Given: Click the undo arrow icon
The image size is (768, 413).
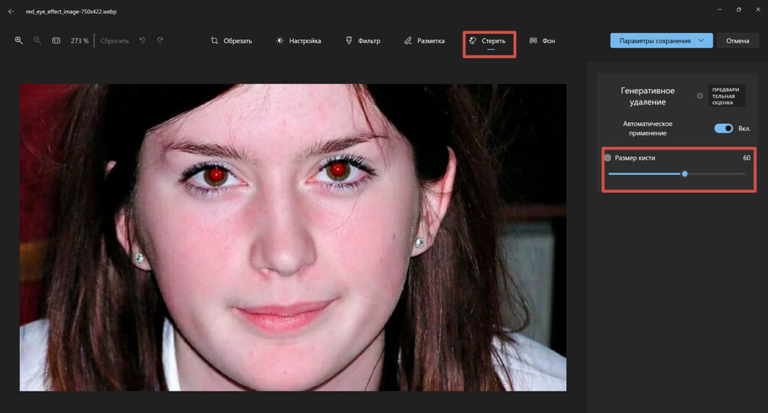Looking at the screenshot, I should coord(143,41).
